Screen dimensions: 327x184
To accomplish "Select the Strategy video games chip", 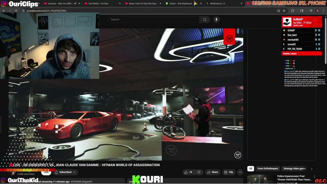I will coord(295,169).
